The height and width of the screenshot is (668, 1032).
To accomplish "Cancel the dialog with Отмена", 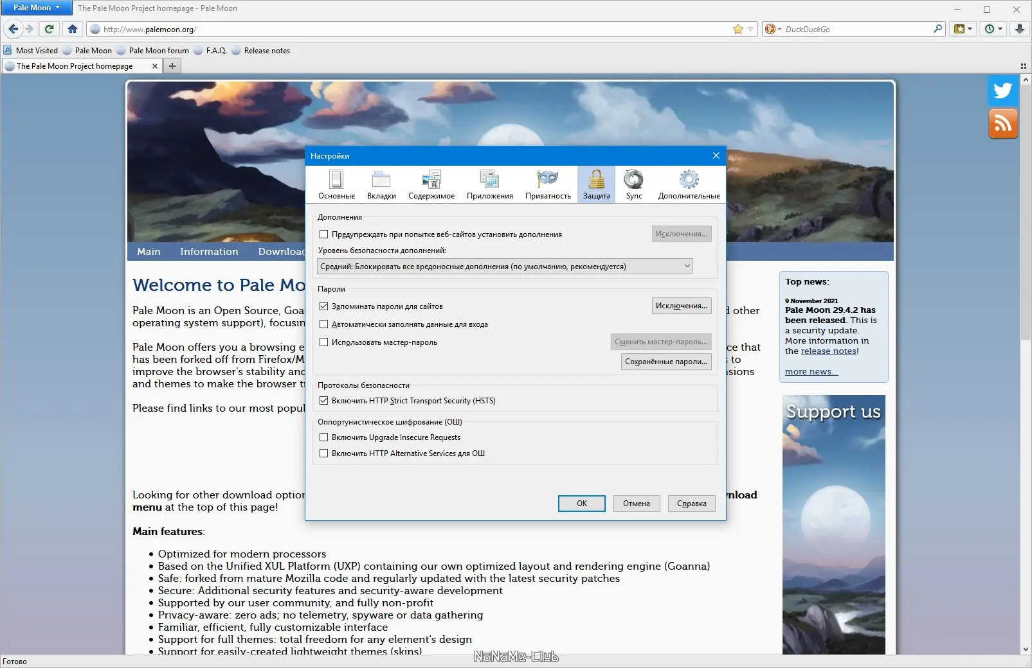I will pyautogui.click(x=637, y=504).
